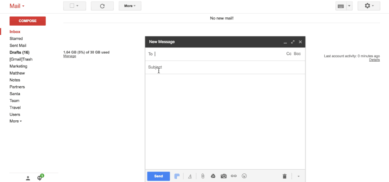Insert a photo with the camera icon
Image resolution: width=389 pixels, height=182 pixels.
click(x=224, y=176)
